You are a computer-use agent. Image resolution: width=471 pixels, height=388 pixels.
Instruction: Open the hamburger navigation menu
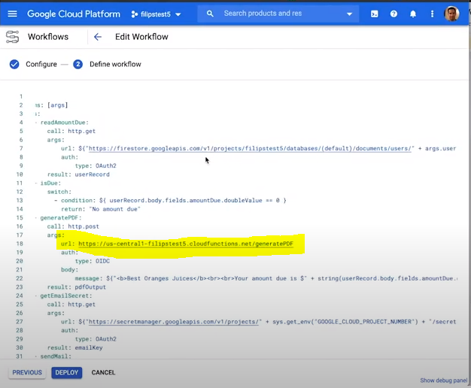pos(12,14)
